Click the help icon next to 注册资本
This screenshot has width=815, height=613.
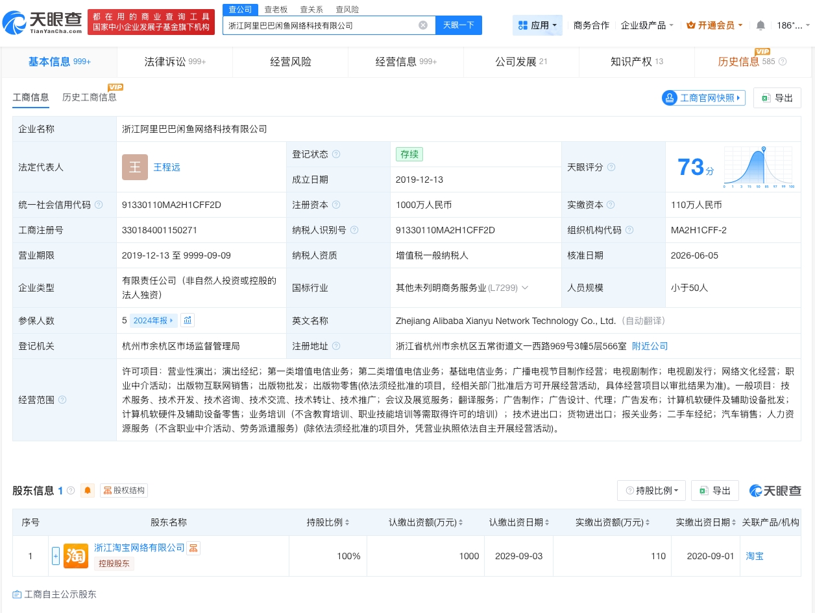point(336,205)
